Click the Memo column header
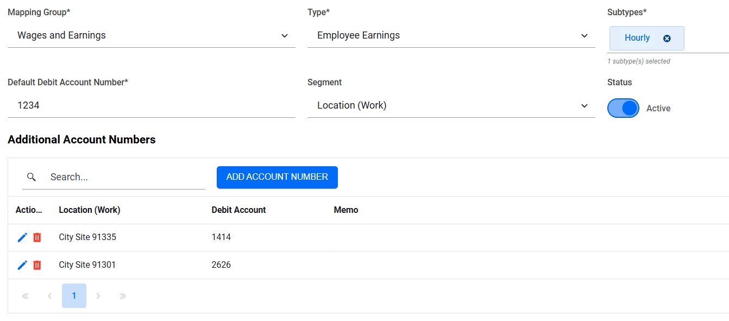729x321 pixels. click(x=346, y=210)
